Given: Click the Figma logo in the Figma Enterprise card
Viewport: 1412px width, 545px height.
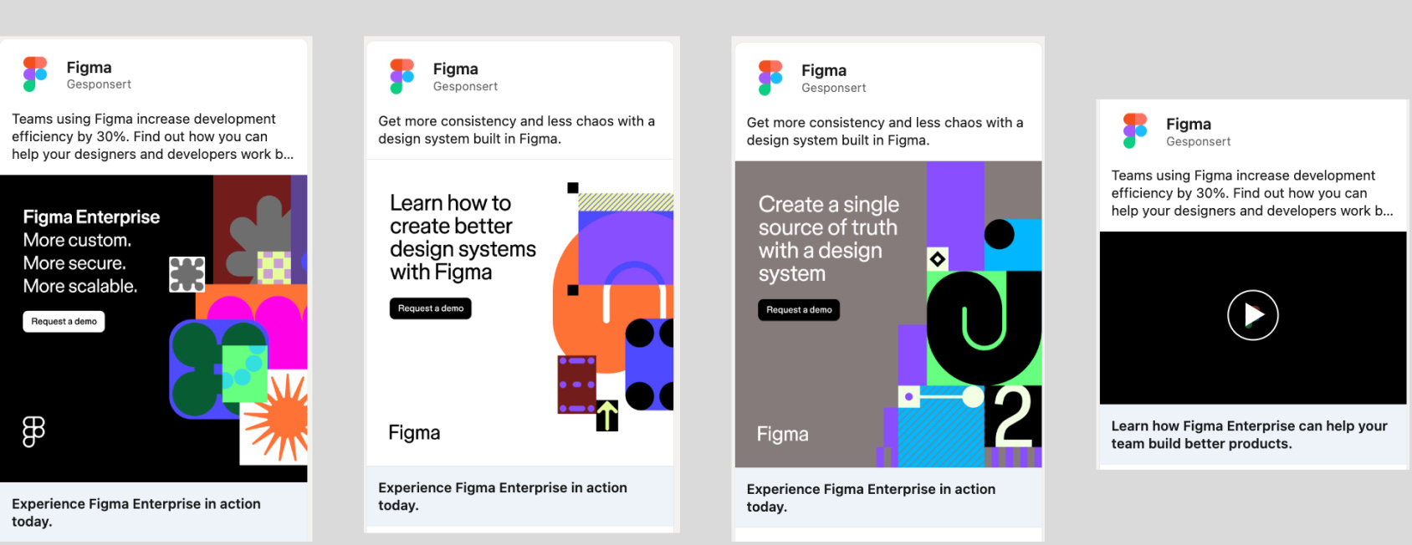Looking at the screenshot, I should (x=35, y=74).
